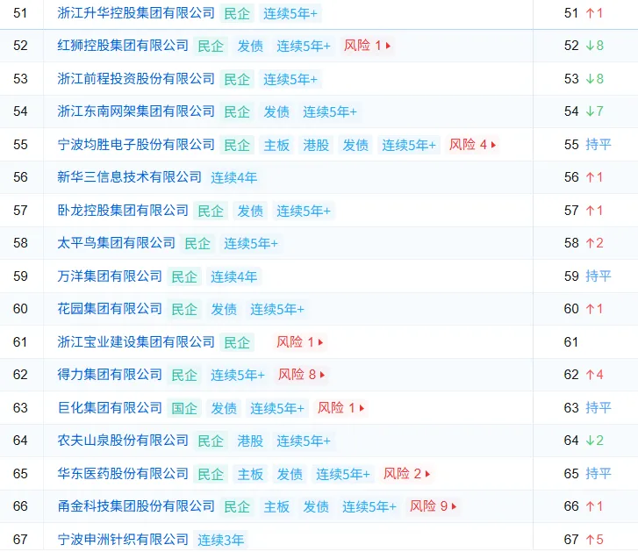The width and height of the screenshot is (638, 552).
Task: Click 连续3年 tag on 宁波申洲针织 row
Action: click(220, 540)
